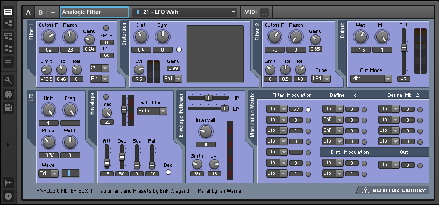Click the Filter 1 Cutoff P knob

coord(49,37)
